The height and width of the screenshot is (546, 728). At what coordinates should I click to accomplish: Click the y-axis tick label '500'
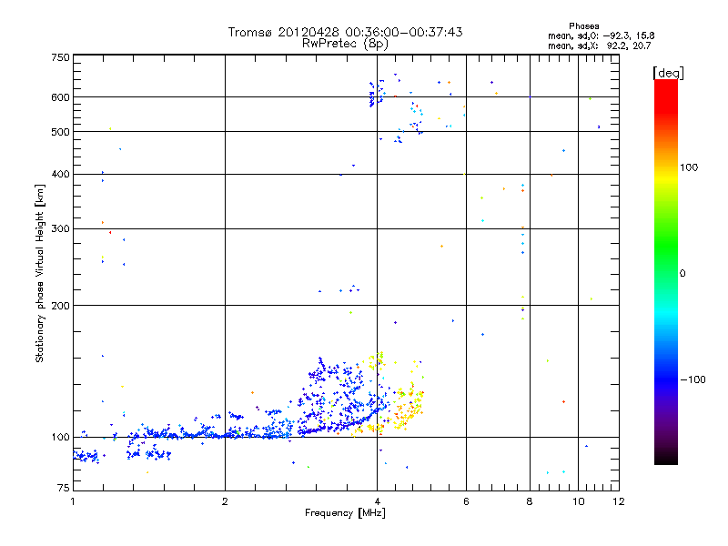click(x=60, y=132)
